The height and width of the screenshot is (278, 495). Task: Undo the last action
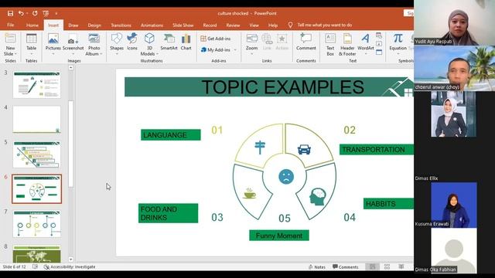(x=21, y=13)
